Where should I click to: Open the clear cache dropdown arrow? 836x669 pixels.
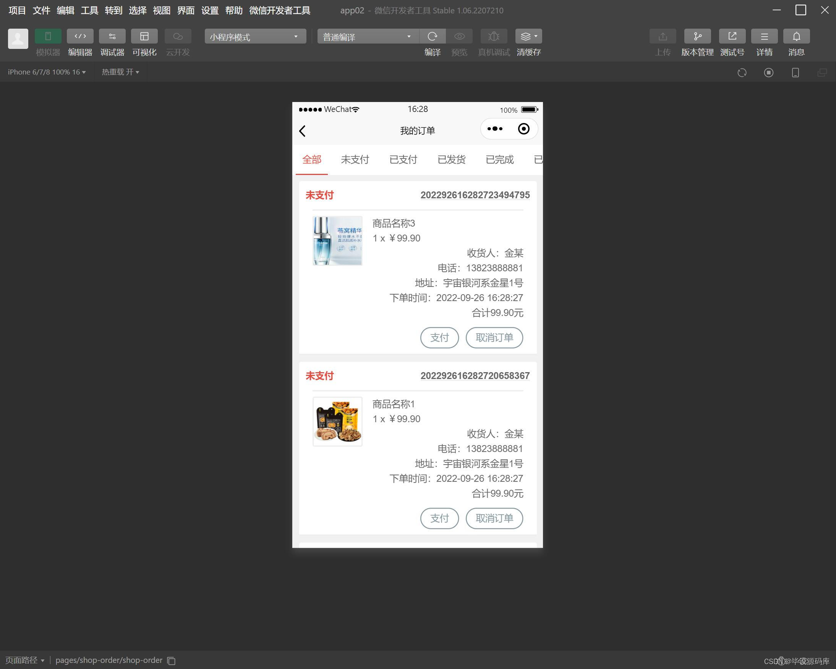click(x=536, y=36)
